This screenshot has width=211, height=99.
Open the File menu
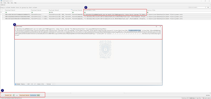click(x=1, y=3)
